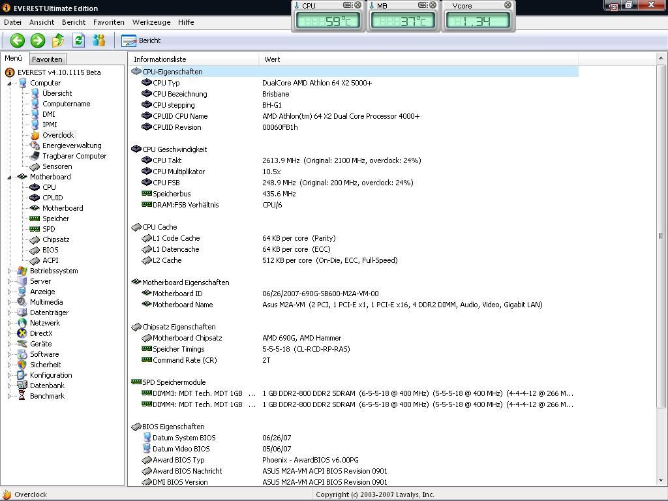Click the green Forward arrow toolbar icon

[37, 40]
